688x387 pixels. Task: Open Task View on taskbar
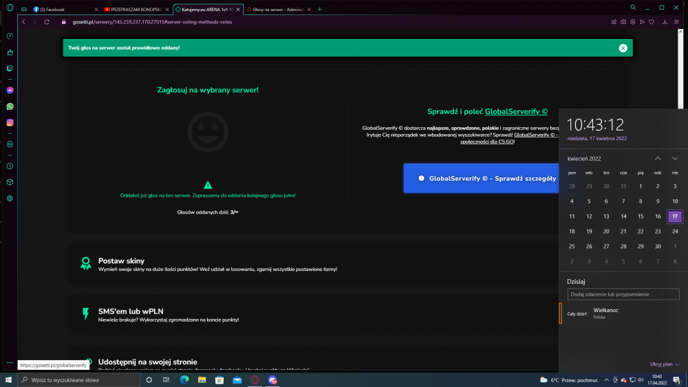166,380
